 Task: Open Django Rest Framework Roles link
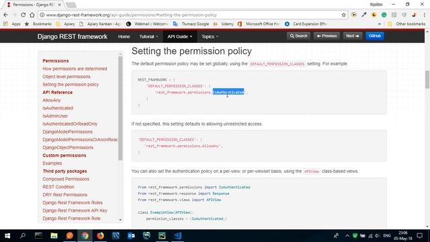73,203
